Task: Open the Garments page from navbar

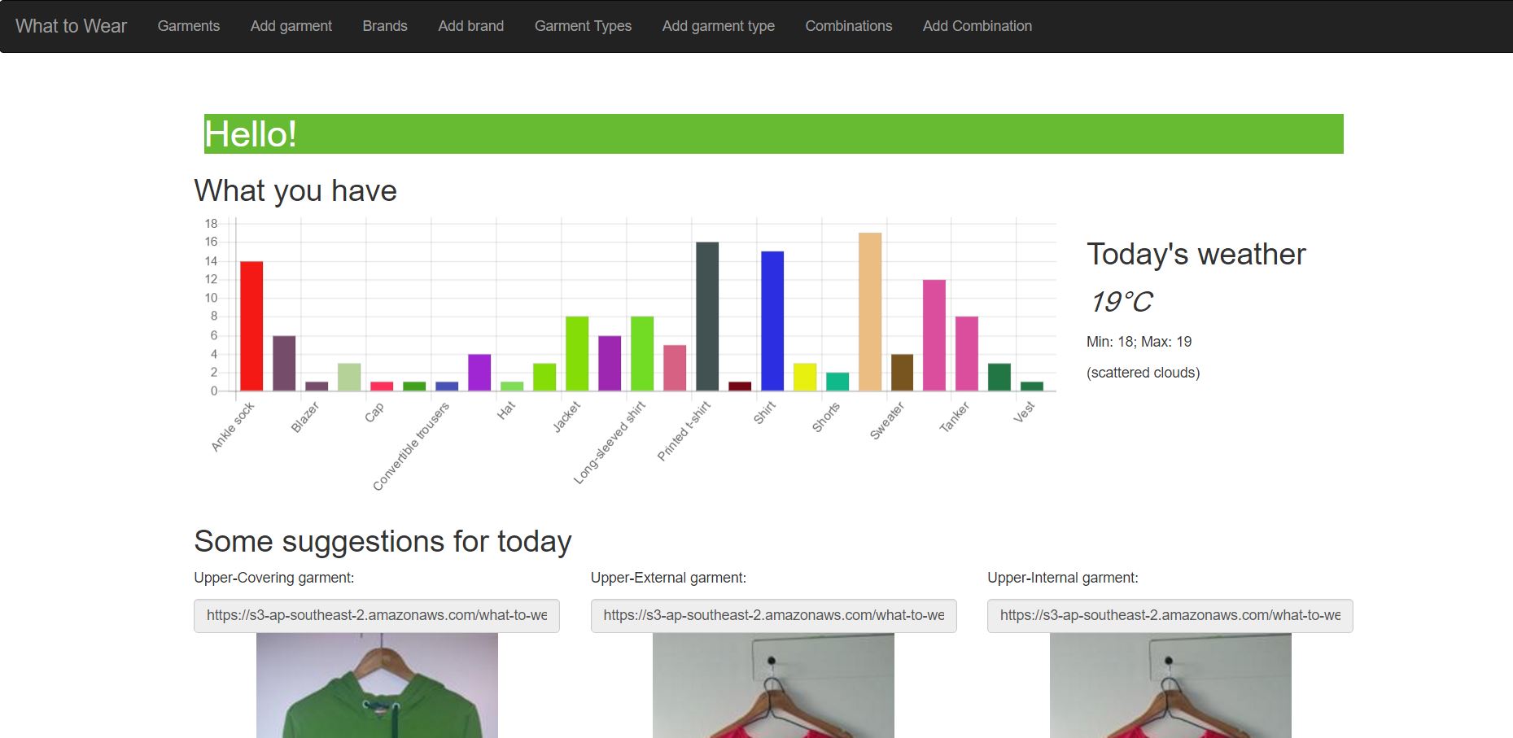Action: [x=189, y=26]
